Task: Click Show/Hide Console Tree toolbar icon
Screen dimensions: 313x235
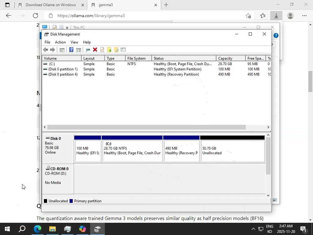Action: point(62,50)
